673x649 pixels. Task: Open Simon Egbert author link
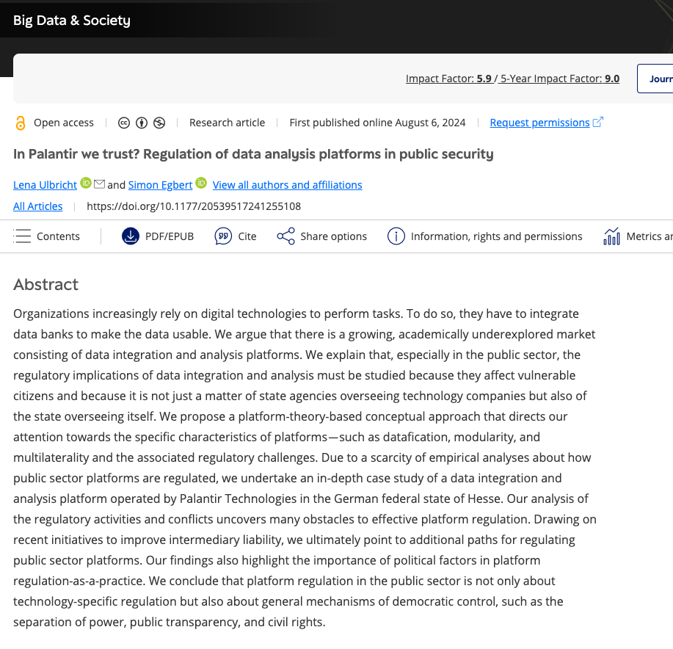(159, 185)
